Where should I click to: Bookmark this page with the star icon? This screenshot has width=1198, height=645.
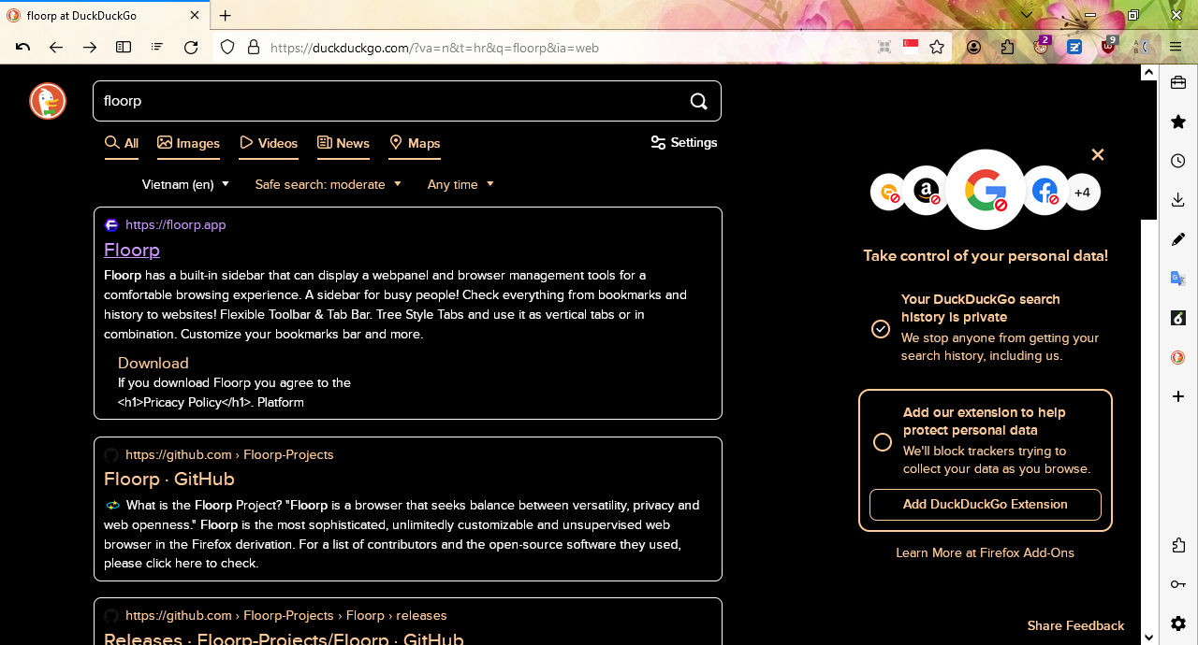(x=937, y=47)
